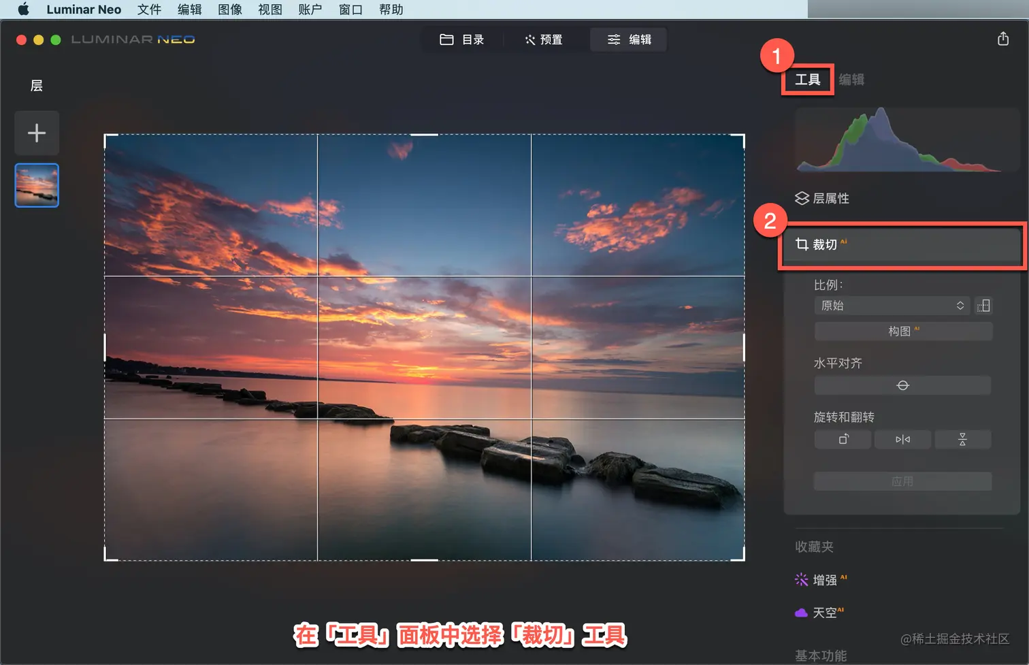
Task: Select the 工具 tab in right panel
Action: (808, 80)
